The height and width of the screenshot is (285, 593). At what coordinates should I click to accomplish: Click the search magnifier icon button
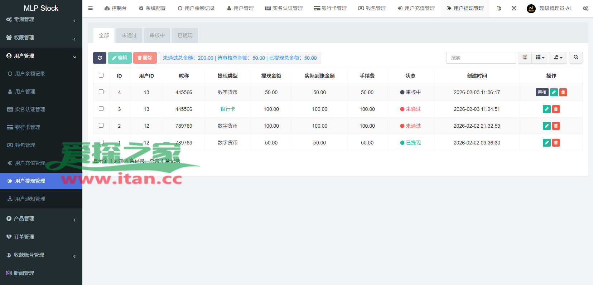click(576, 58)
